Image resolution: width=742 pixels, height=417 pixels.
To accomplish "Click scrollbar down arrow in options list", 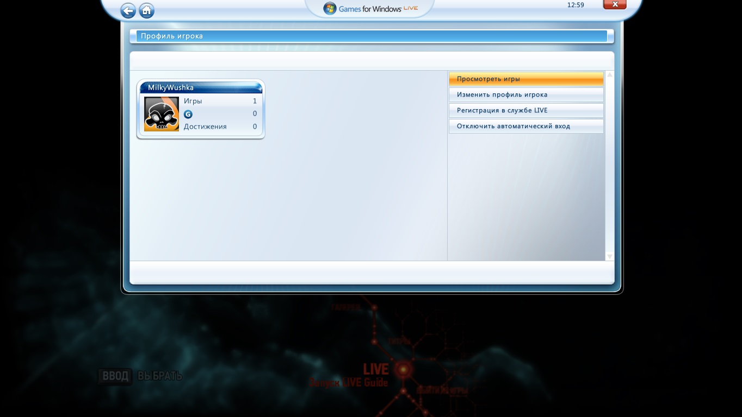I will click(610, 256).
